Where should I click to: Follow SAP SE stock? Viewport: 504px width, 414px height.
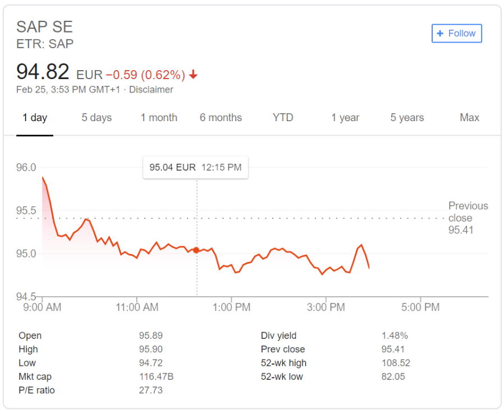456,34
